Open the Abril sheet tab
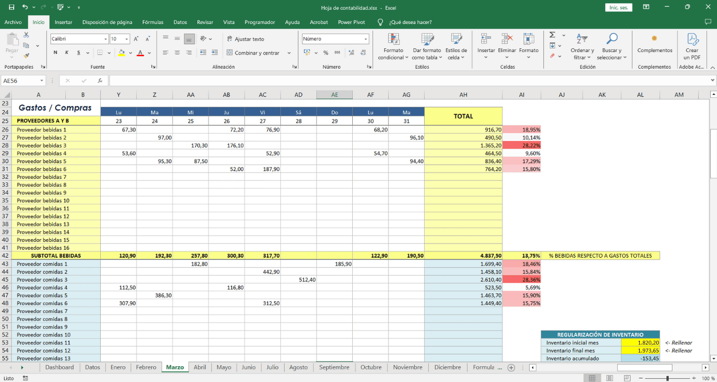 coord(199,367)
